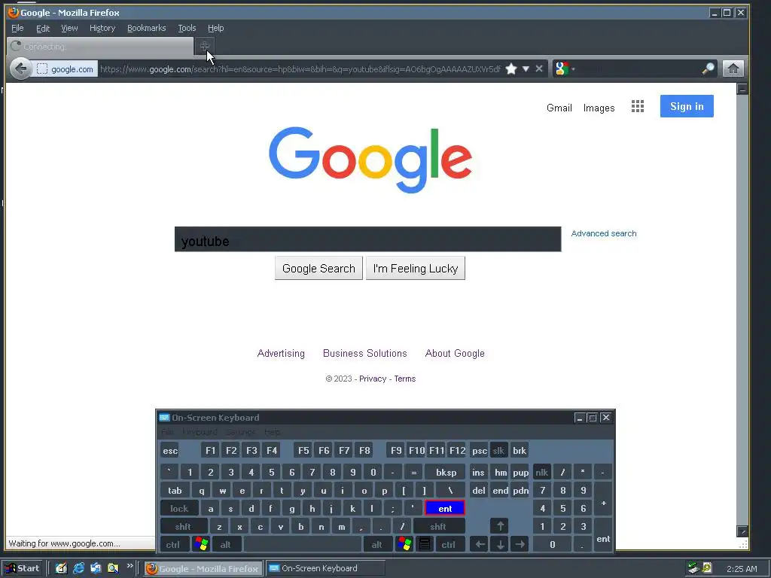This screenshot has width=771, height=578.
Task: Launch Internet Explorer from quick launch
Action: 78,568
